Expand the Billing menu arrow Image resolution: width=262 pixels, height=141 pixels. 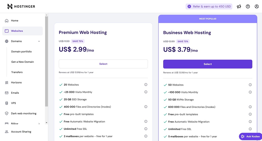(39, 124)
